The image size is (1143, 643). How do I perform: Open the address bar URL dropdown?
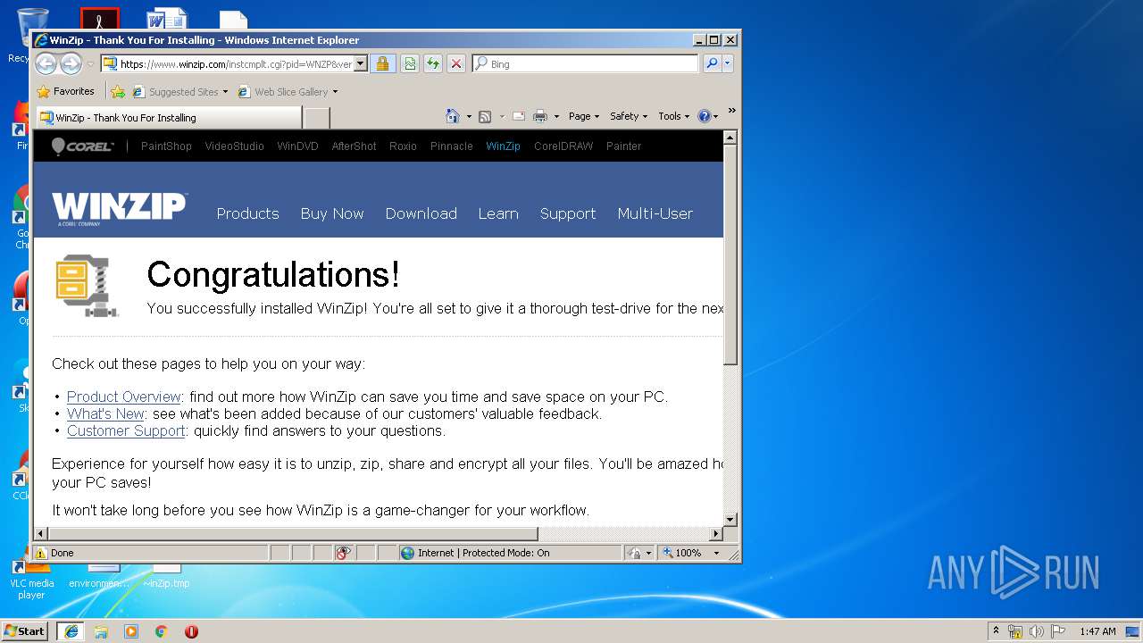tap(361, 63)
